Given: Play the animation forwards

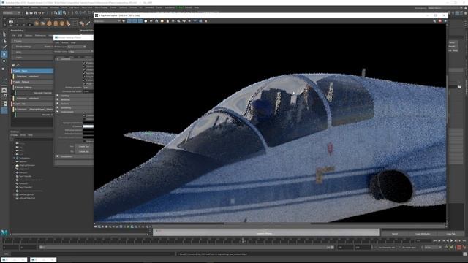Looking at the screenshot, I should tap(451, 240).
